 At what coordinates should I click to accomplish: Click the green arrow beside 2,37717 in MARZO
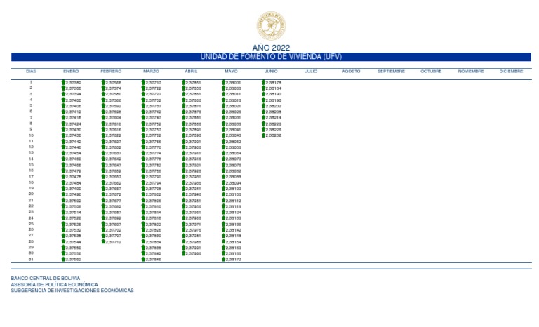coord(144,82)
